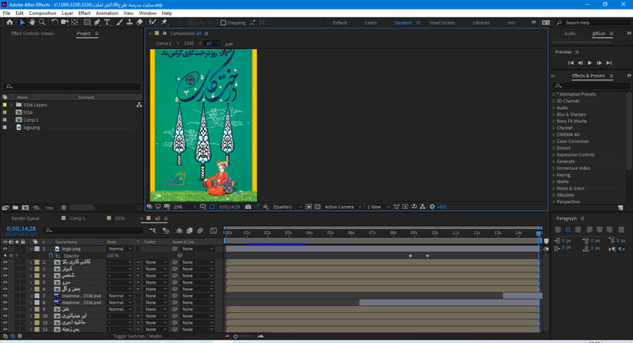The image size is (633, 343).
Task: Click the Motion Blur enable icon in timeline
Action: [x=200, y=231]
